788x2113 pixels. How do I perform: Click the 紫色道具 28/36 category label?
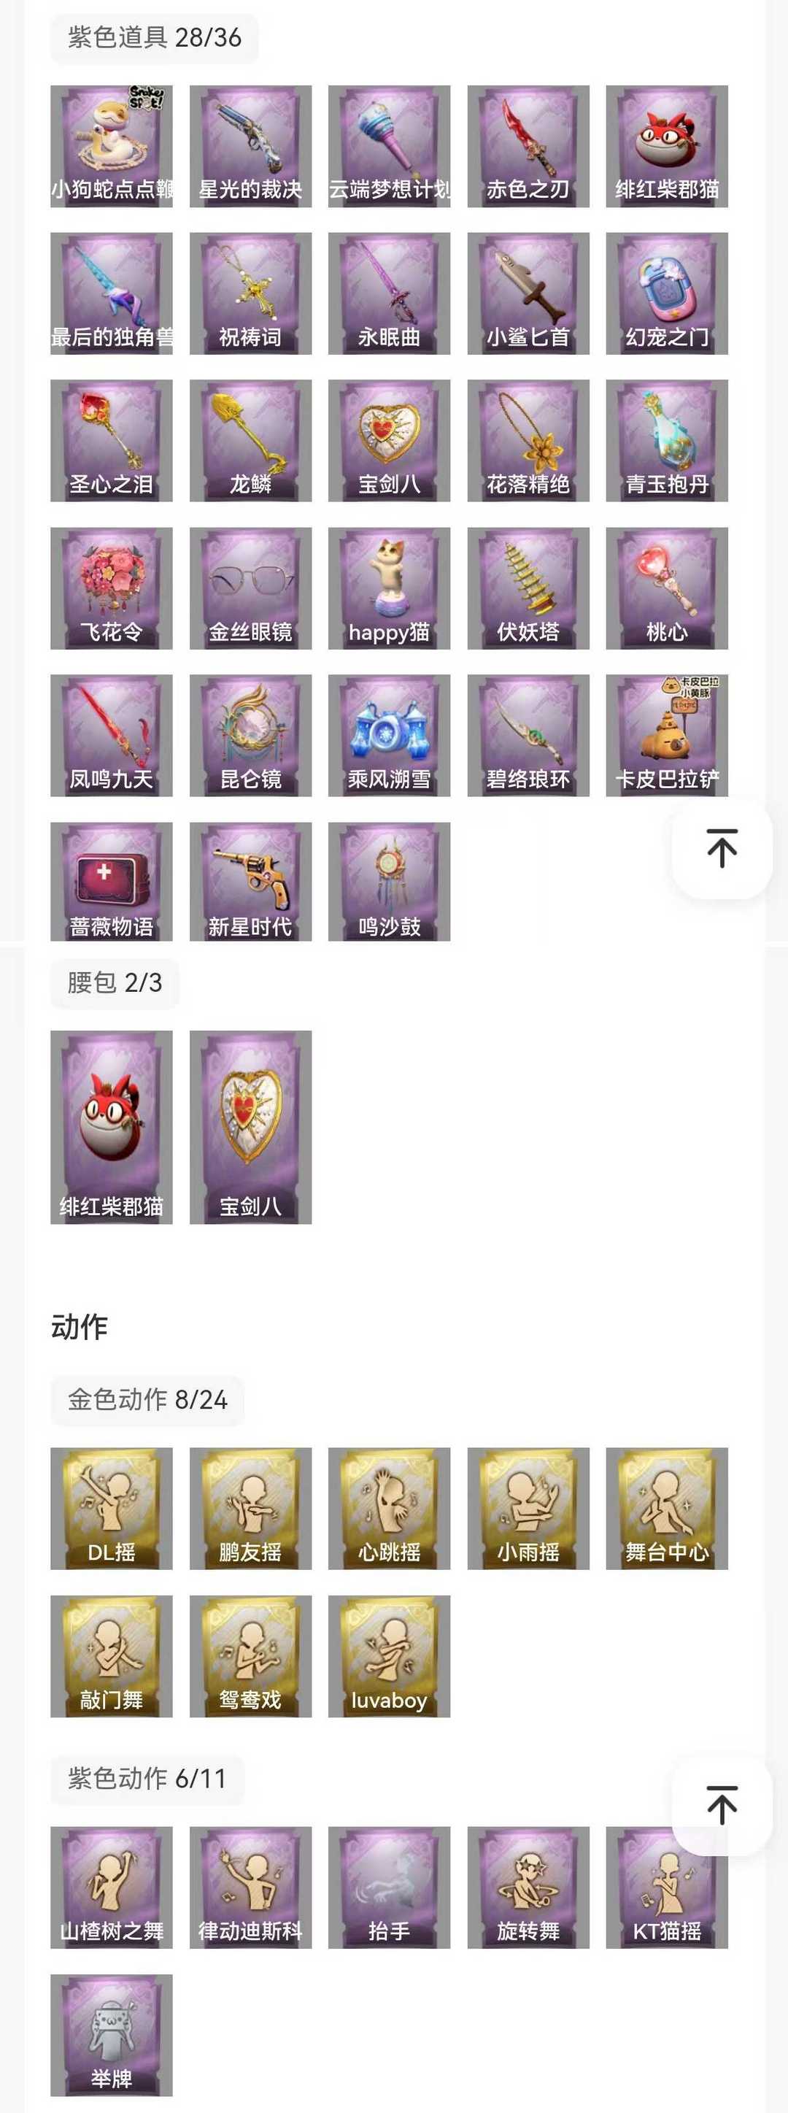[154, 38]
